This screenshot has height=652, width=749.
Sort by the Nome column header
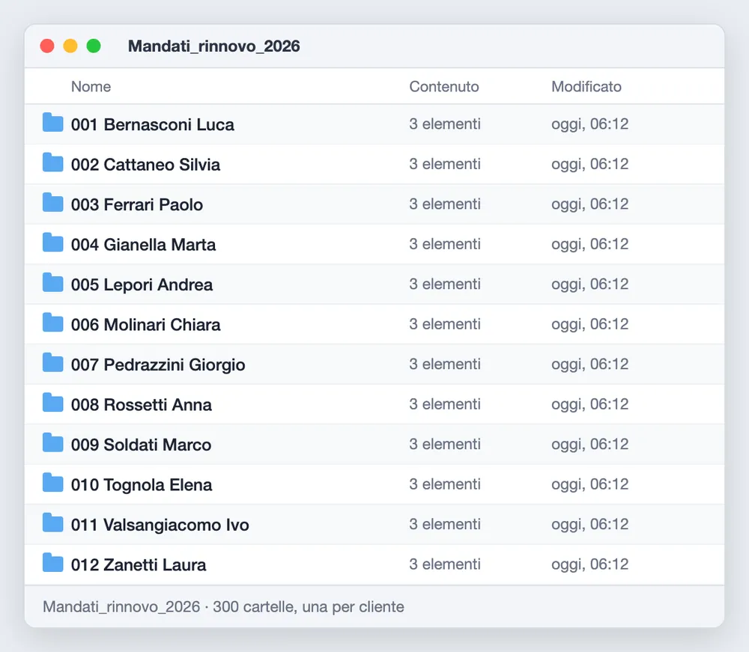[x=91, y=86]
